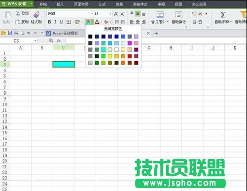Click the clear formatting eraser icon
Screen dimensions: 247x191
coord(106,22)
